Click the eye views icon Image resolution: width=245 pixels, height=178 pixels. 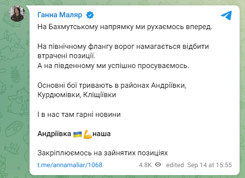(158, 165)
